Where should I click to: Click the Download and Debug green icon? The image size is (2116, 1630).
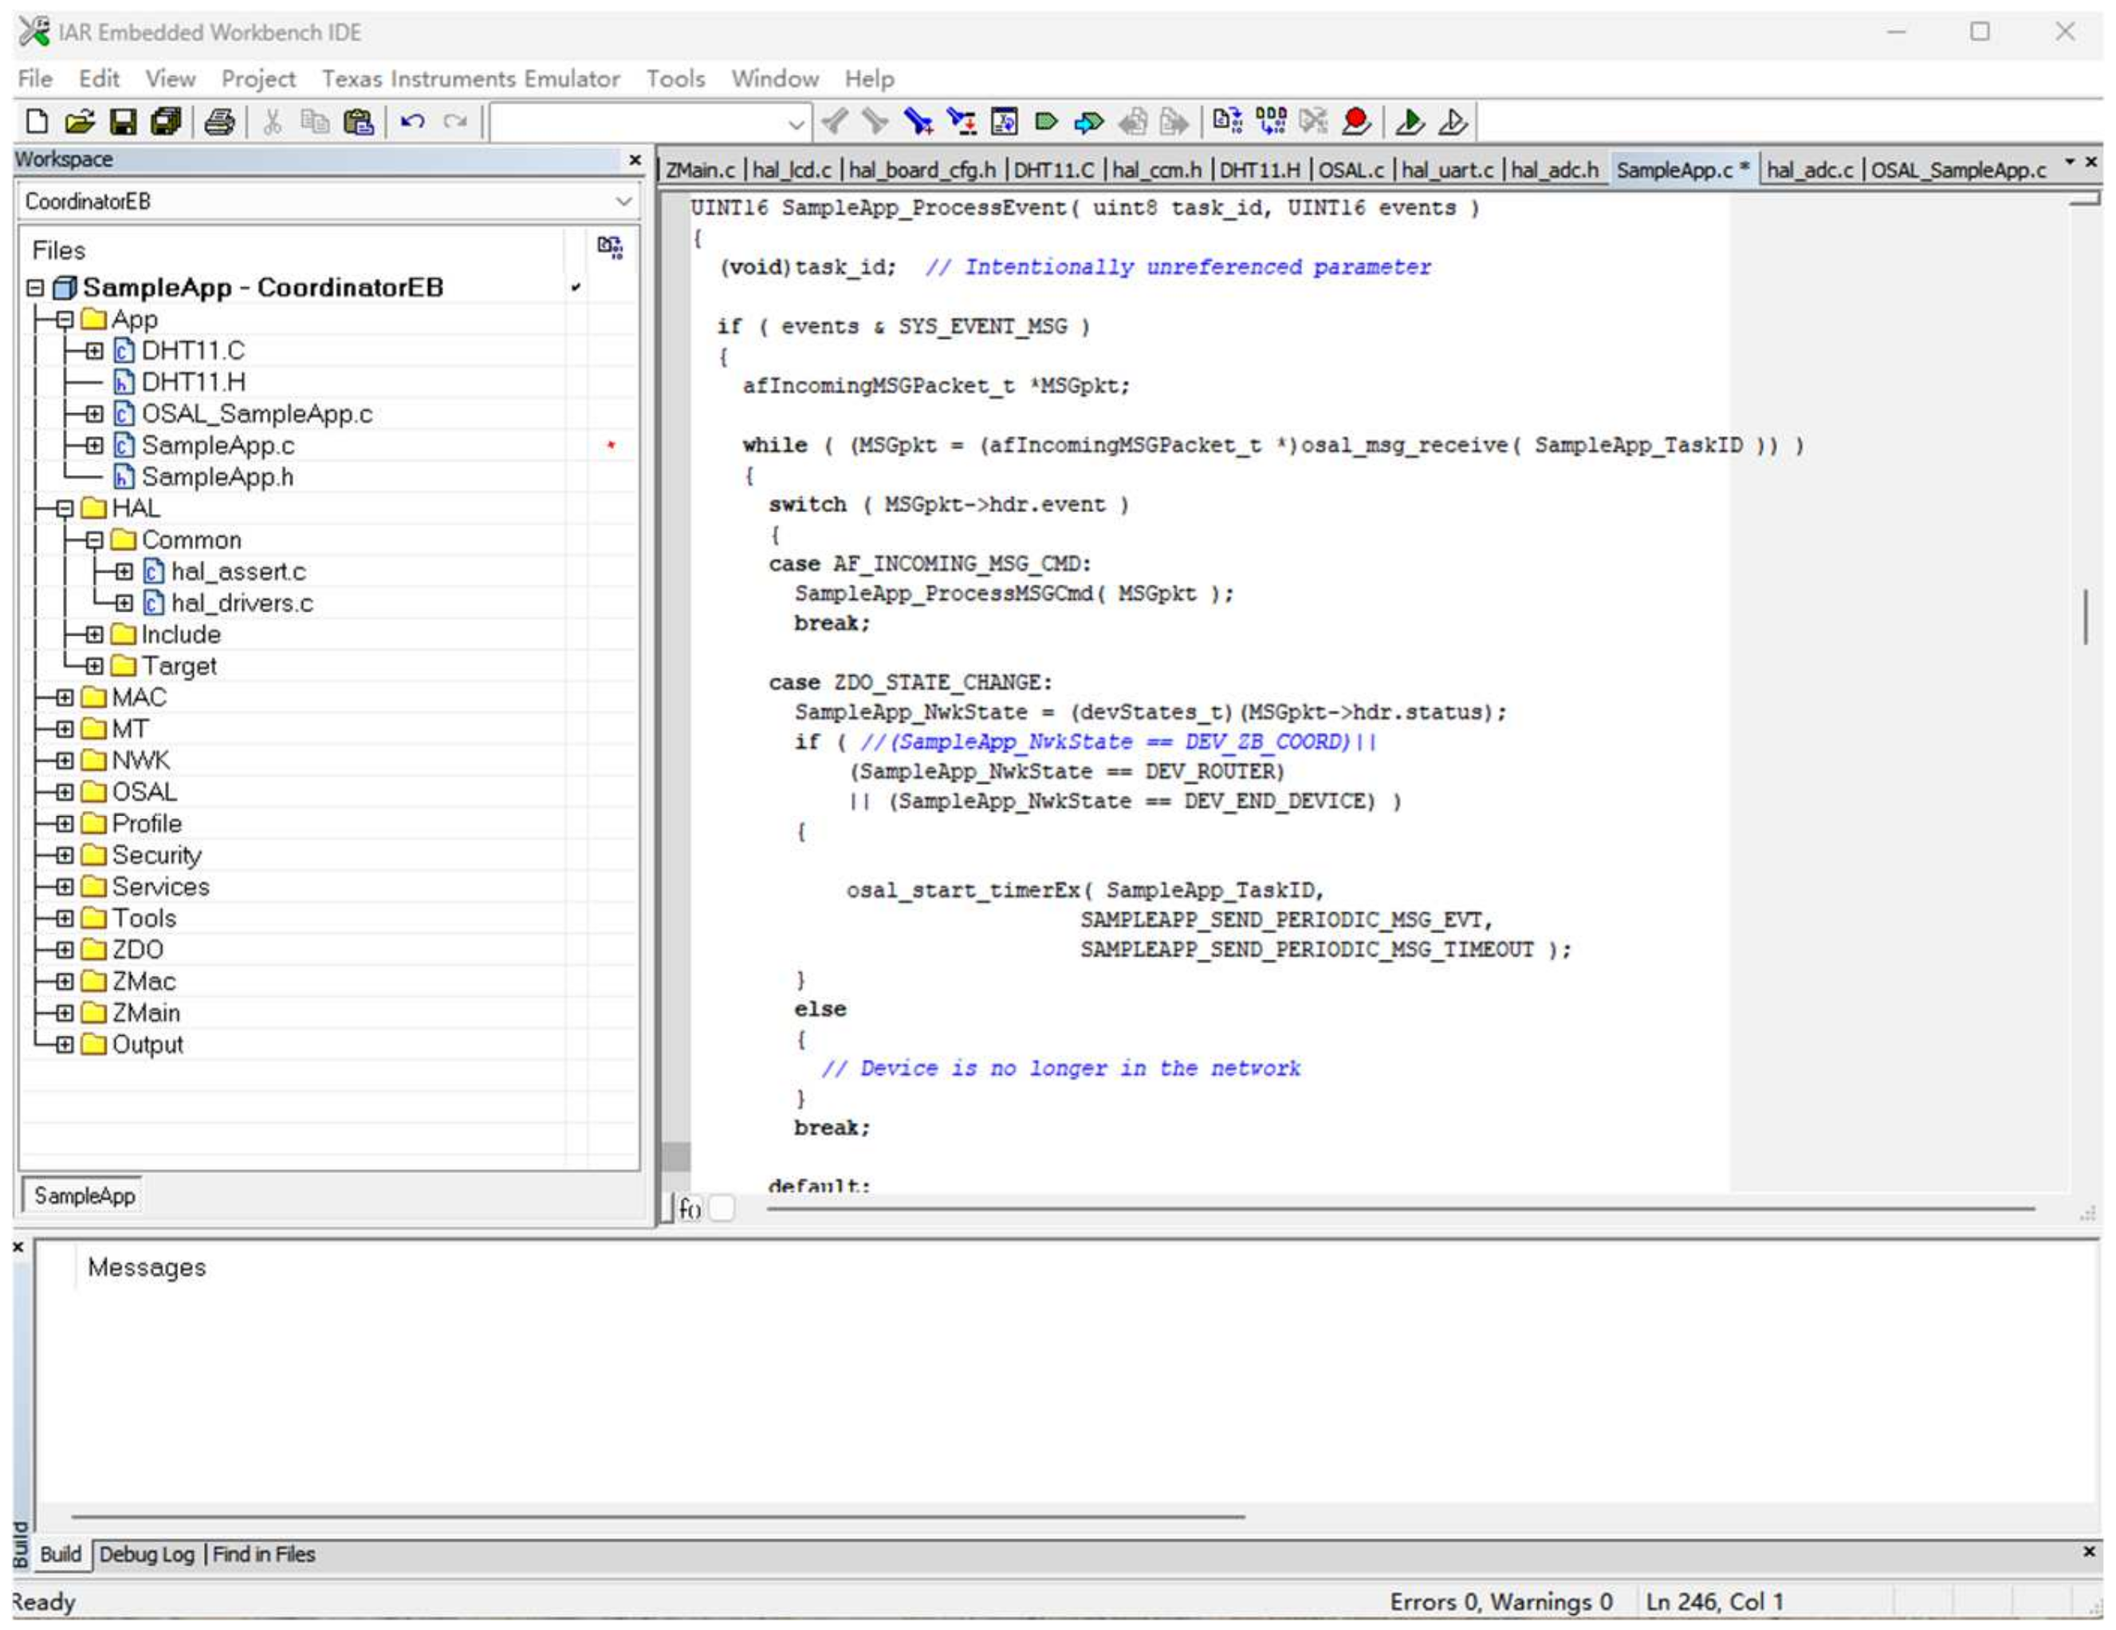pos(1410,122)
